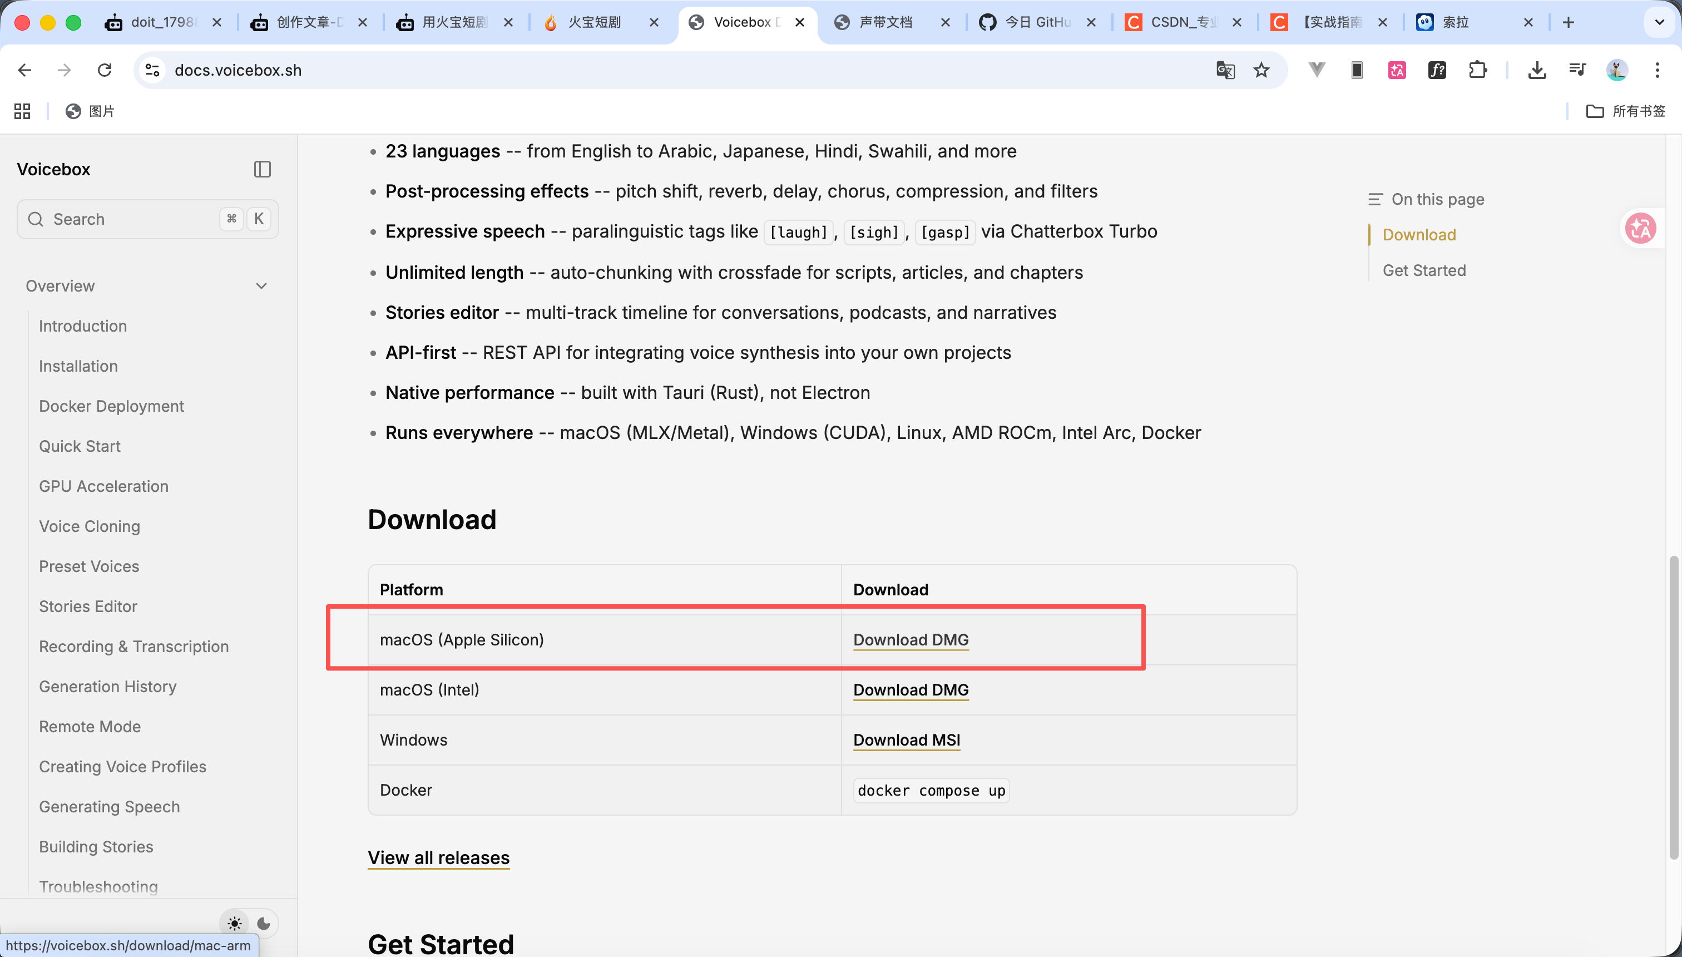Bookmark this page with the star icon
The height and width of the screenshot is (957, 1682).
(1261, 70)
